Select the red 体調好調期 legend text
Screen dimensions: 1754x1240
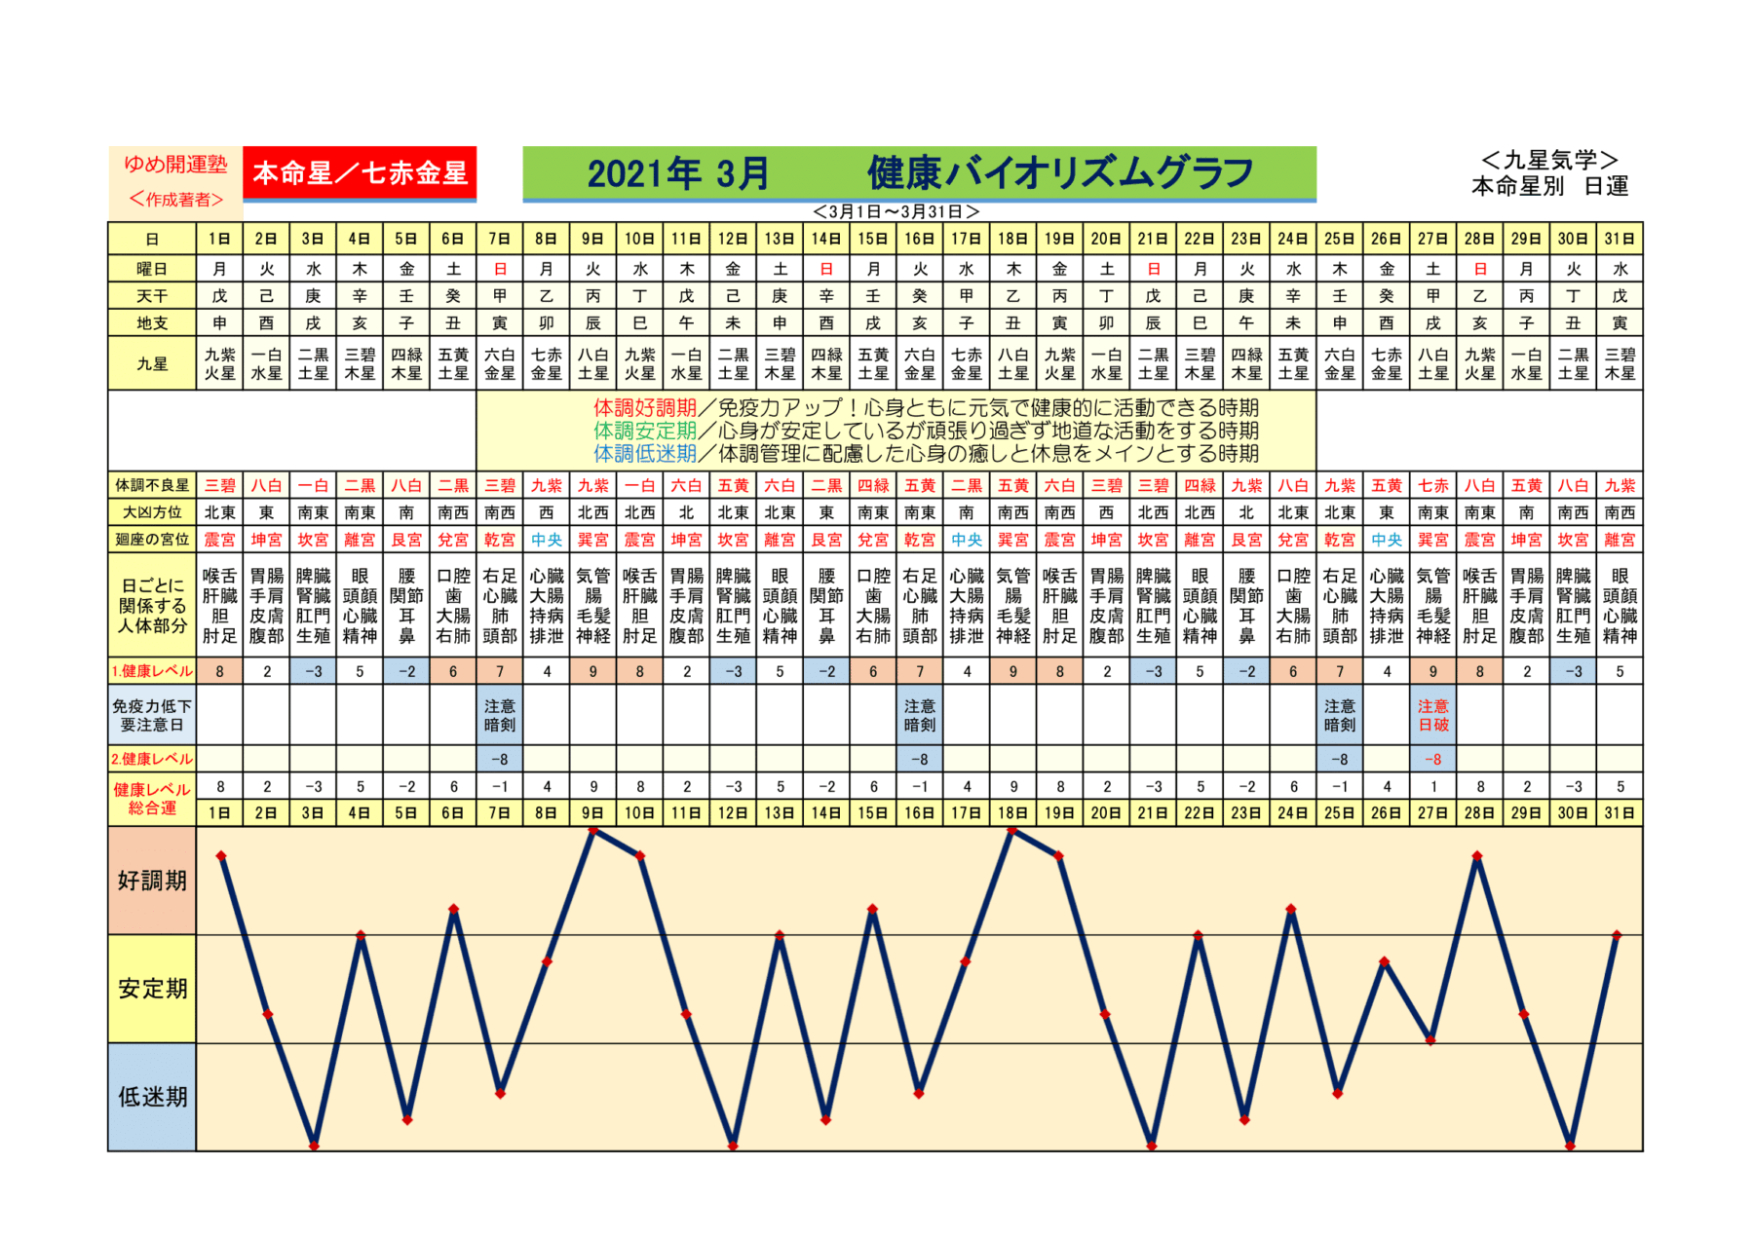click(x=644, y=408)
